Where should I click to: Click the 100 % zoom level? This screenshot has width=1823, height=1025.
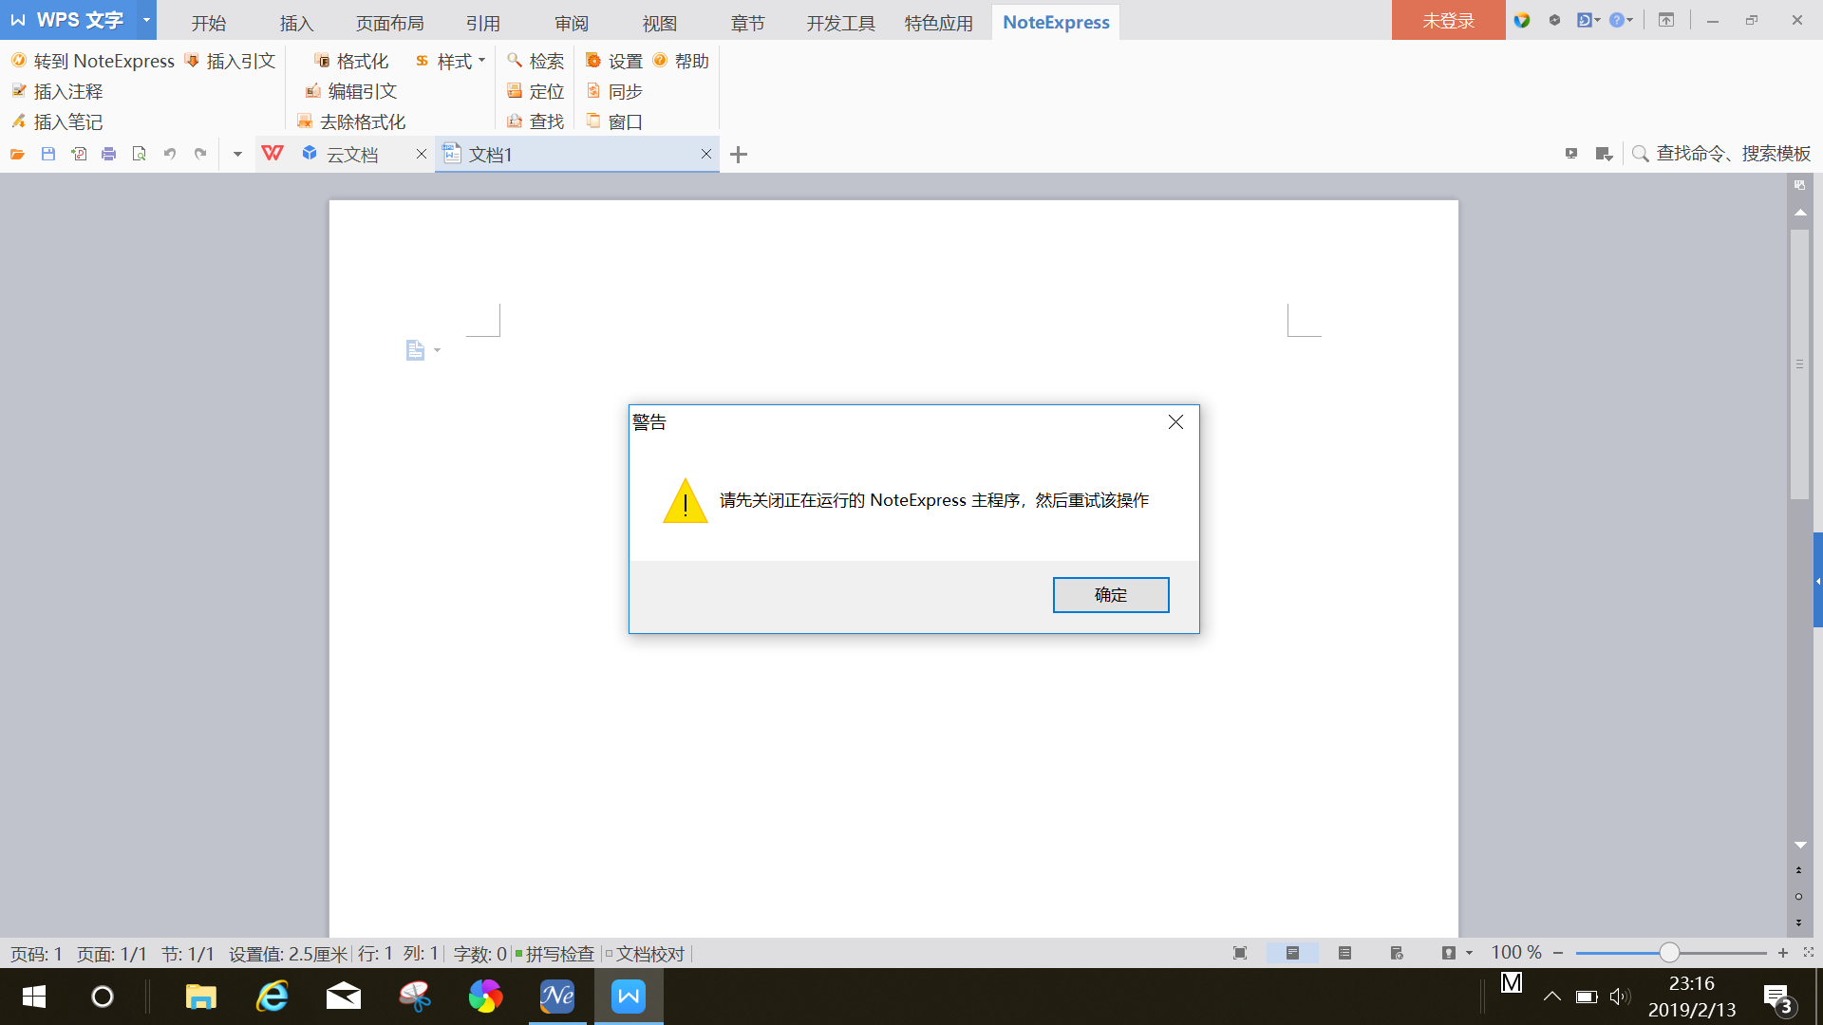pos(1516,952)
